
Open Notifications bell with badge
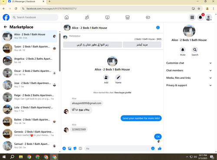[x=201, y=17]
